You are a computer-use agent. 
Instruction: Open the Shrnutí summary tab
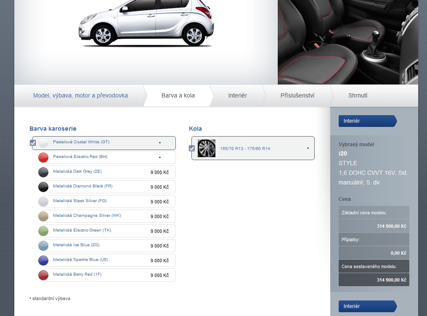pos(358,95)
